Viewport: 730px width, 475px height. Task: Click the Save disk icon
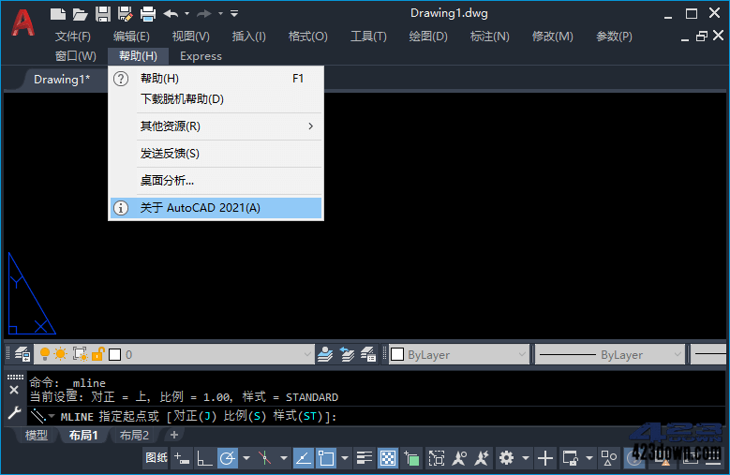[x=103, y=14]
